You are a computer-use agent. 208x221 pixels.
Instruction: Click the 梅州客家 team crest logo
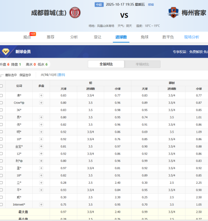point(173,12)
